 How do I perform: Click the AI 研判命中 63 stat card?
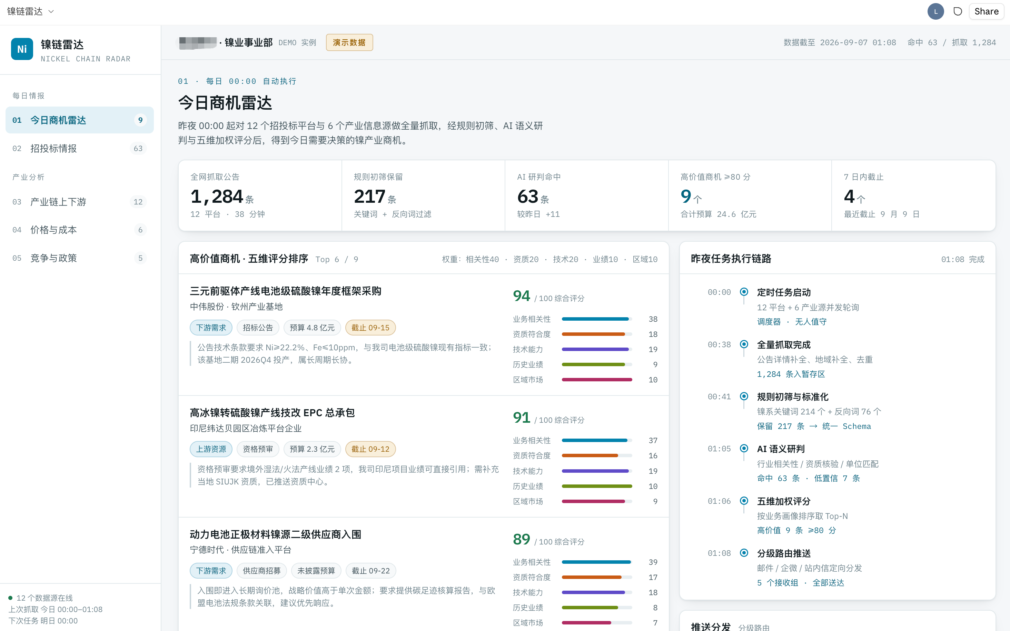pos(586,195)
